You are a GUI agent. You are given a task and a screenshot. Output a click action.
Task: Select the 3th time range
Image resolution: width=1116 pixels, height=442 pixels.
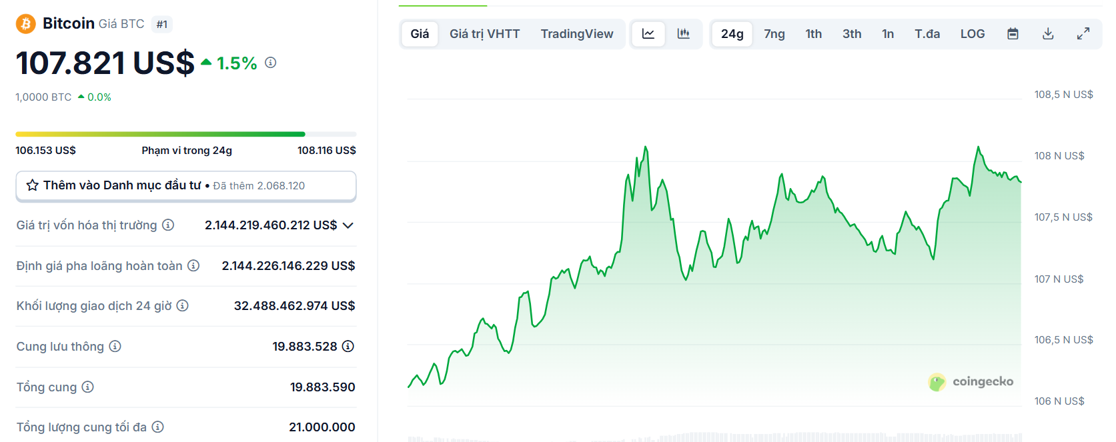coord(852,34)
